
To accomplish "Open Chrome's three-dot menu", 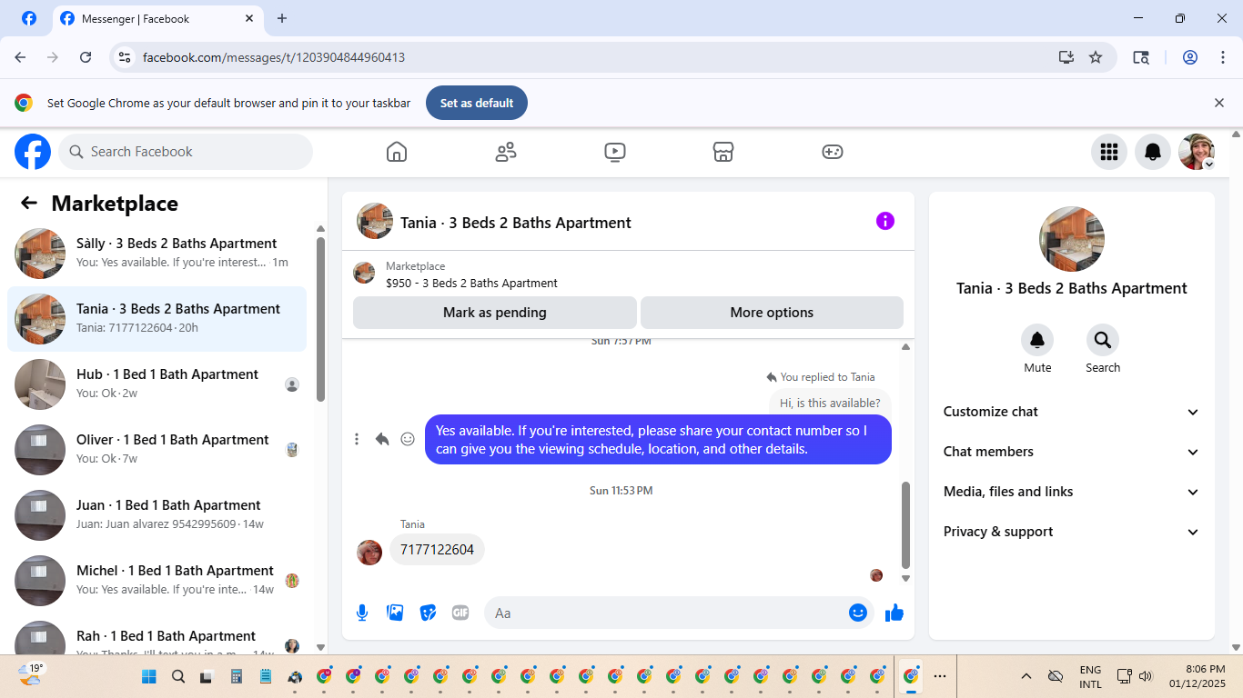I will pyautogui.click(x=1223, y=57).
